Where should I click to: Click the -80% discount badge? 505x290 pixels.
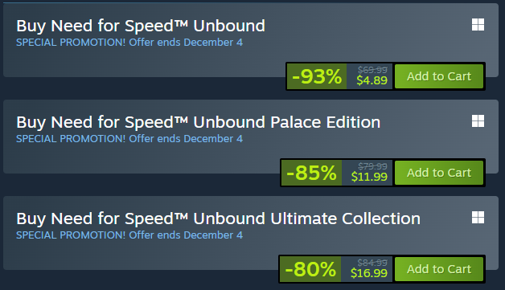pyautogui.click(x=310, y=269)
